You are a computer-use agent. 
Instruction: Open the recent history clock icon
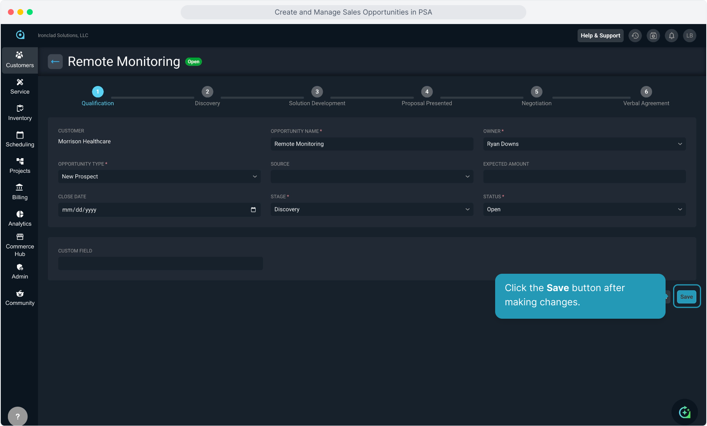point(635,35)
